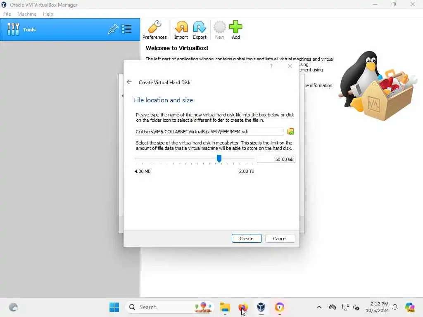Viewport: 423px width, 317px height.
Task: Click the File location and size heading
Action: point(163,100)
